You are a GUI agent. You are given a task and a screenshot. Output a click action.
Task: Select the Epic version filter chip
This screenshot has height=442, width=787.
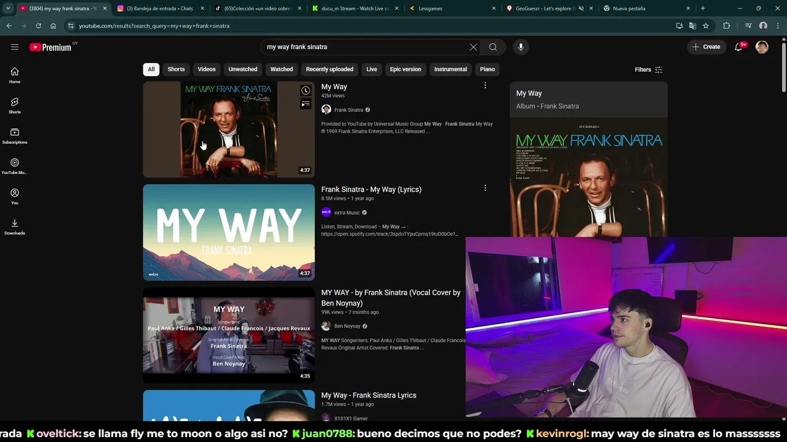(406, 69)
